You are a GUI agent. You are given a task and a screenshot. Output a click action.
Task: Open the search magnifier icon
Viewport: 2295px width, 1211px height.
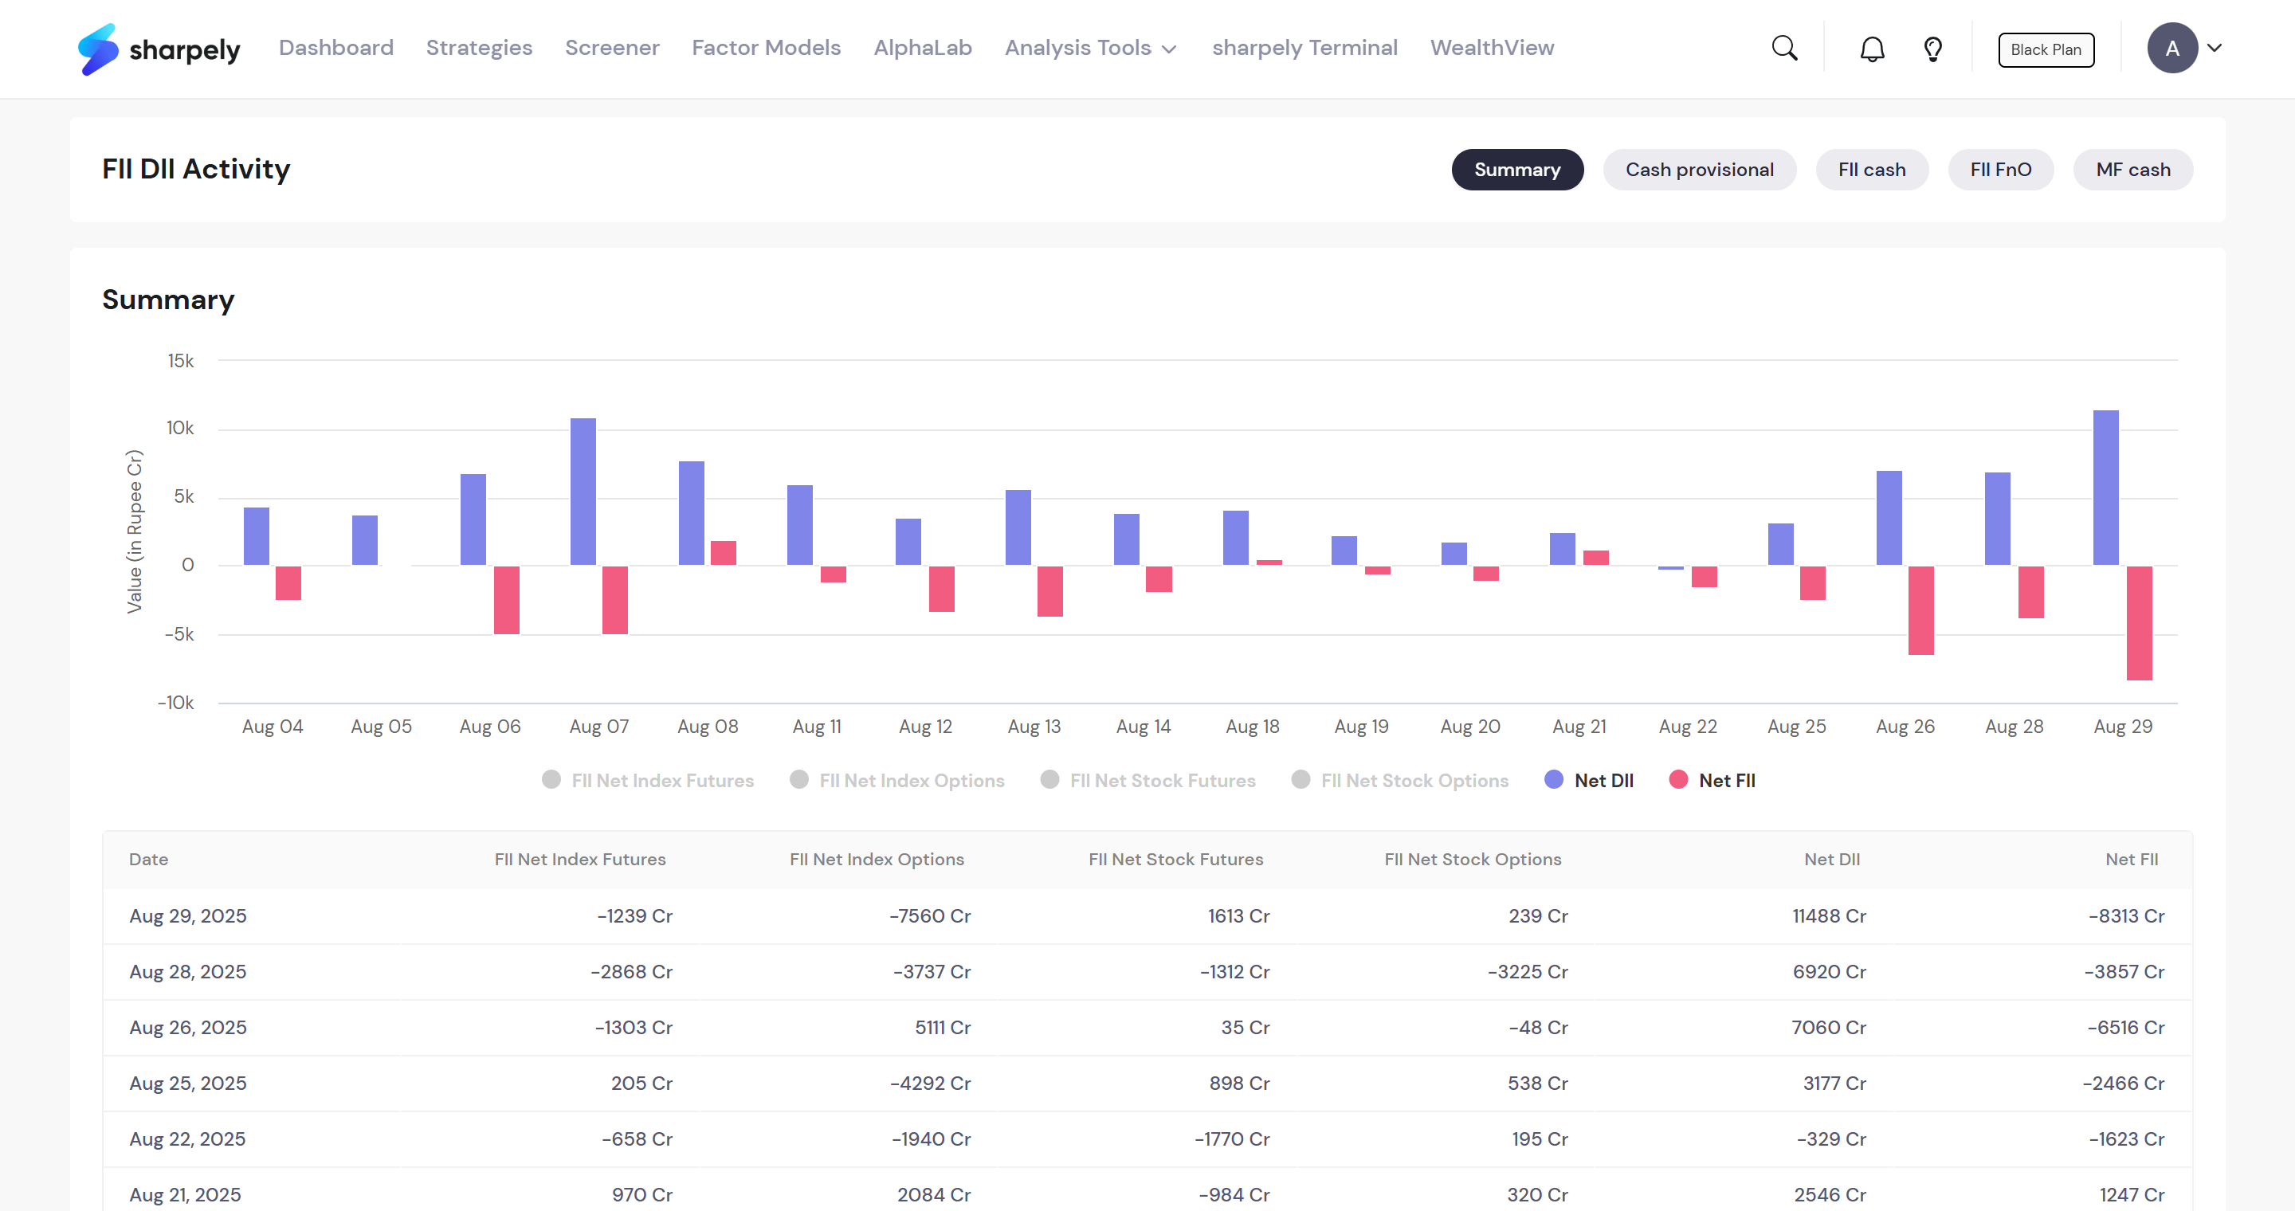point(1784,48)
